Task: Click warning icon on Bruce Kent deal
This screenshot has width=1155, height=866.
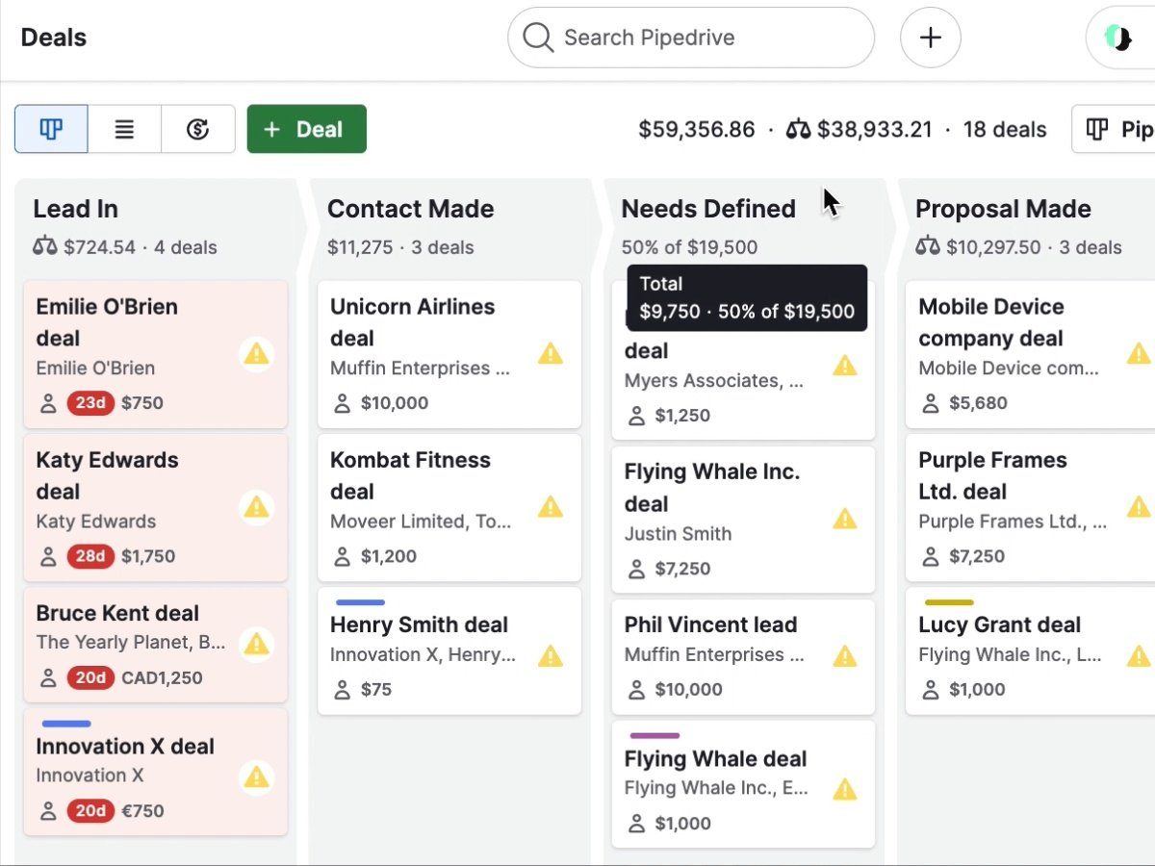Action: (256, 644)
